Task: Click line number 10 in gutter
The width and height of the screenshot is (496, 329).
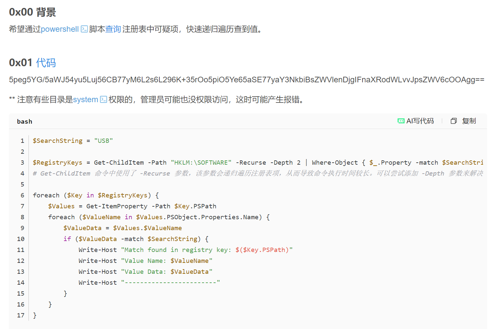Action: click(21, 239)
